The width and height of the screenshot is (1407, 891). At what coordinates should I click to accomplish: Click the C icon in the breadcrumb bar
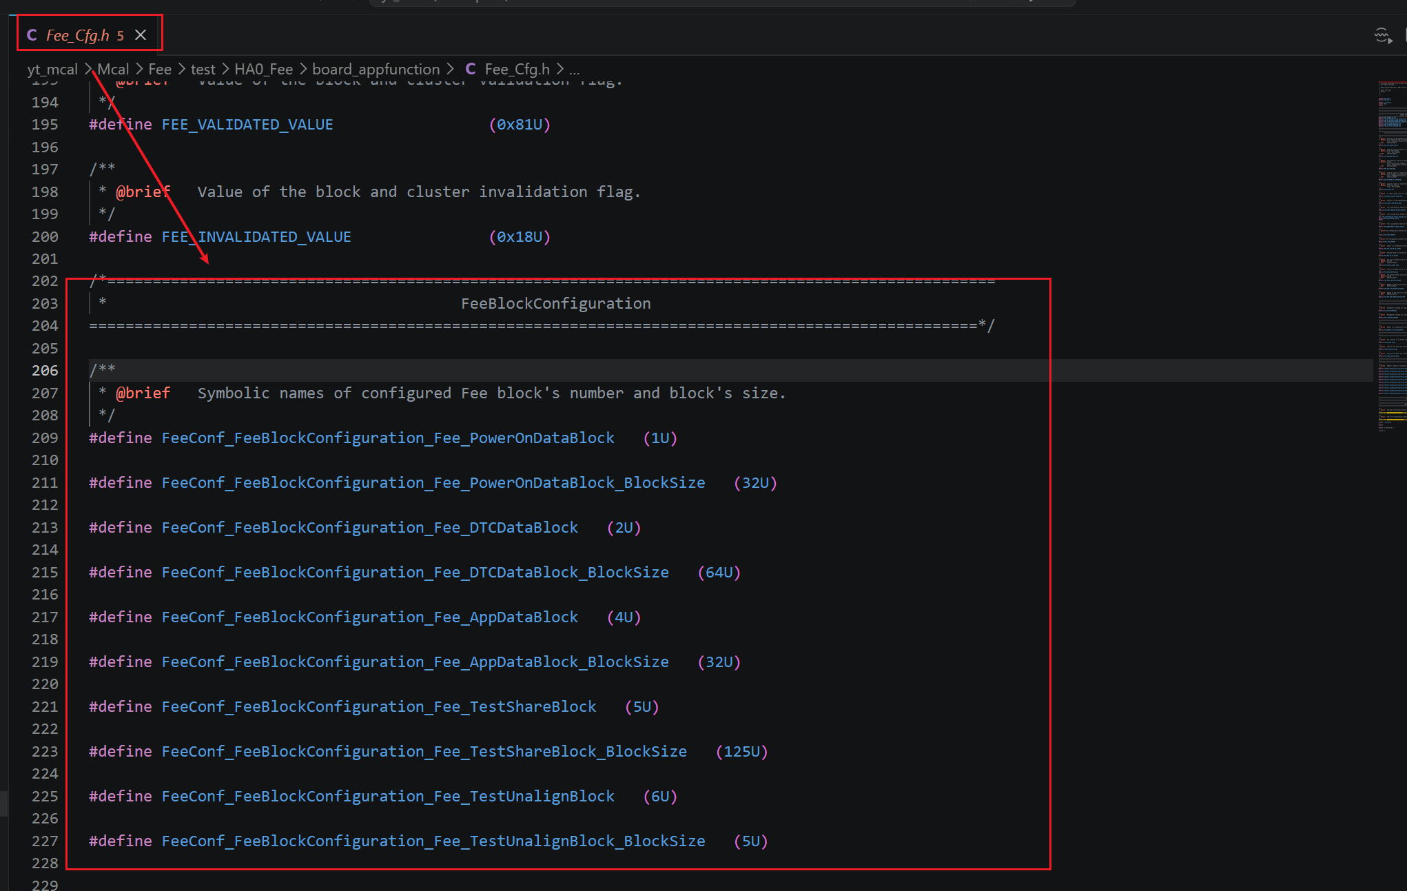click(x=471, y=69)
